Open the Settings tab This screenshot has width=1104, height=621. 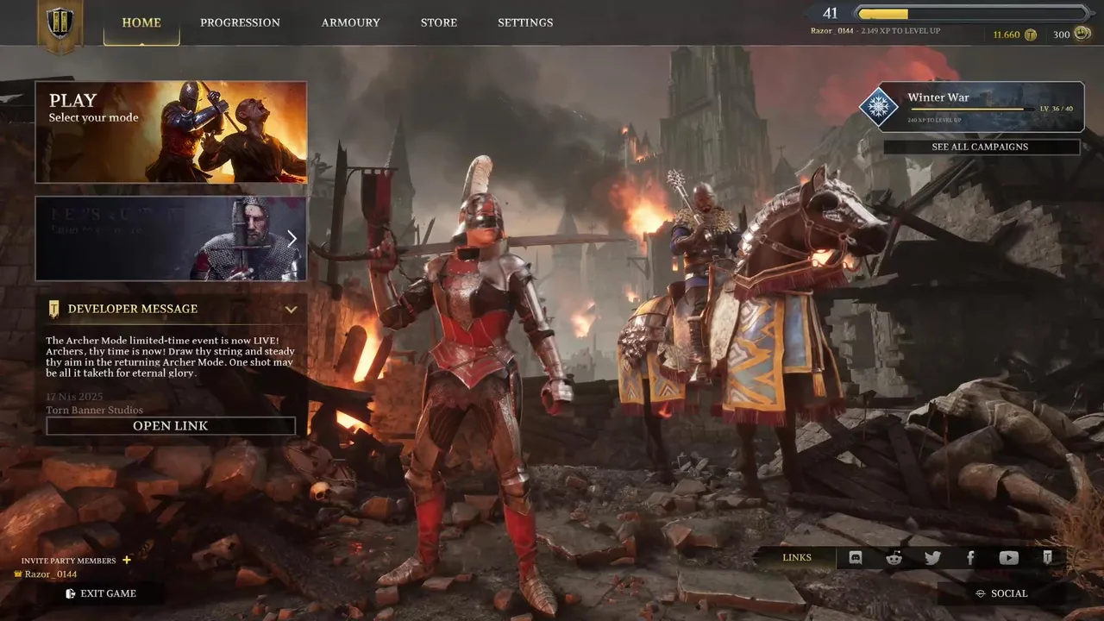[525, 22]
